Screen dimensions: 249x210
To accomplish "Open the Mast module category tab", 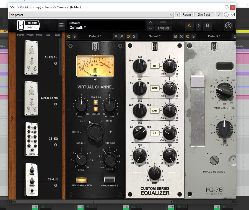I will 30,35.
